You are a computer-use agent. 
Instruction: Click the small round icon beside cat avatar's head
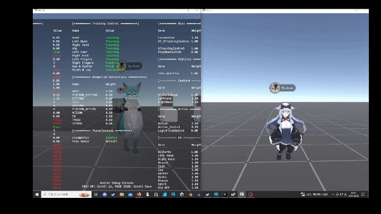120,90
